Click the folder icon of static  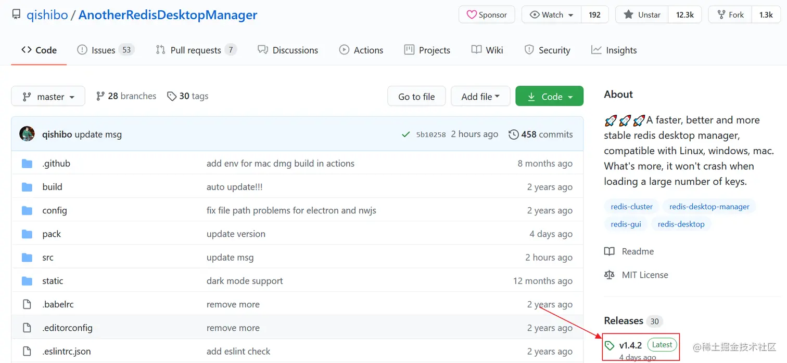click(27, 281)
